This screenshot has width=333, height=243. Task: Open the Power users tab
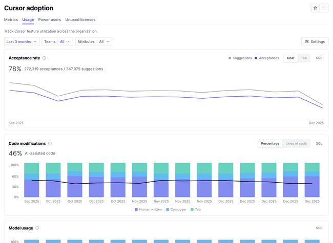[x=50, y=20]
